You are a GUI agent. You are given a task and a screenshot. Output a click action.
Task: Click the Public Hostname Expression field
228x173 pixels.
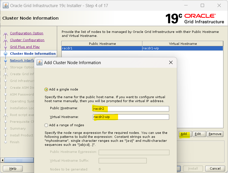134,152
